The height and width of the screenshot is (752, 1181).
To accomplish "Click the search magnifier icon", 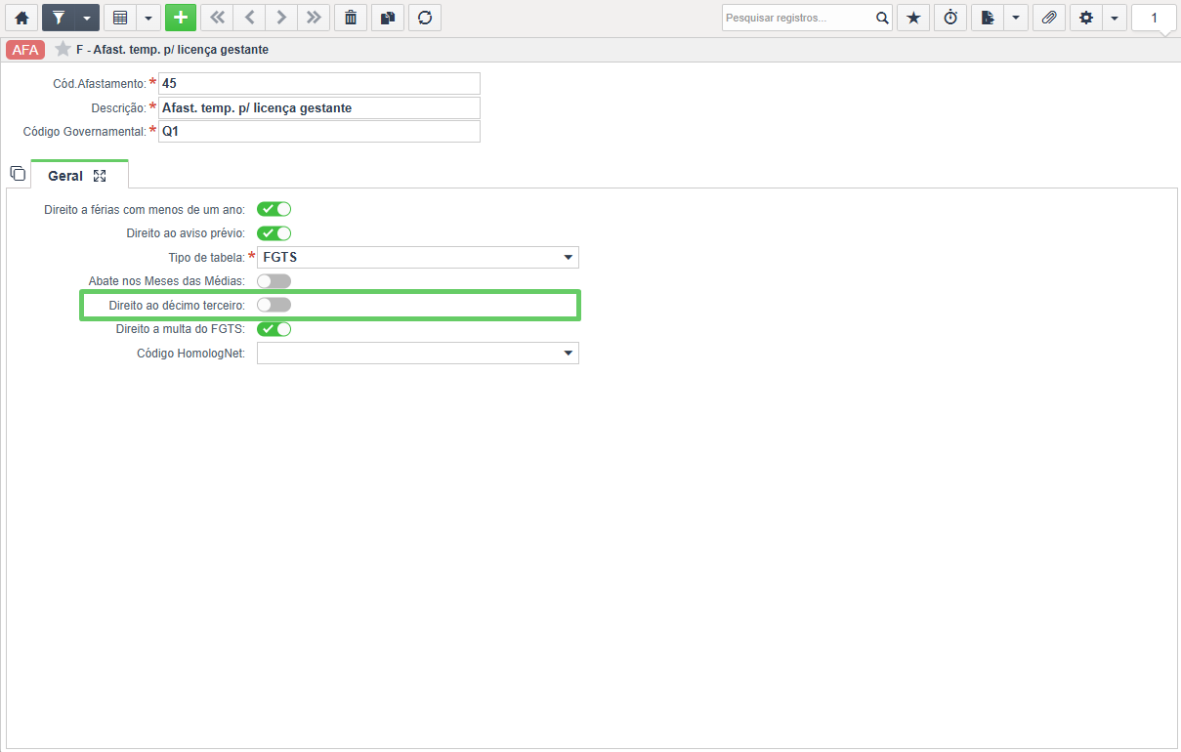I will tap(881, 18).
